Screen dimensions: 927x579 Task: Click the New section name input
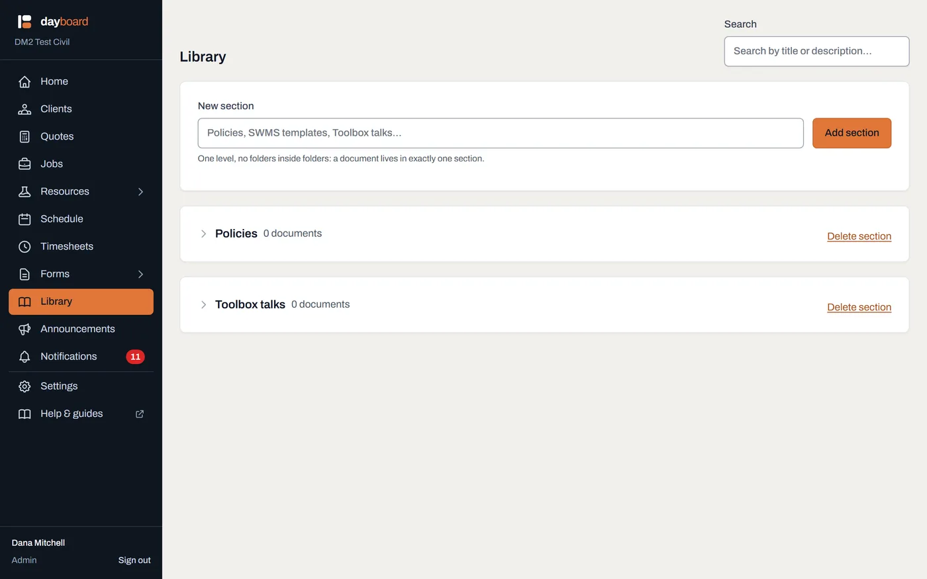(x=501, y=133)
